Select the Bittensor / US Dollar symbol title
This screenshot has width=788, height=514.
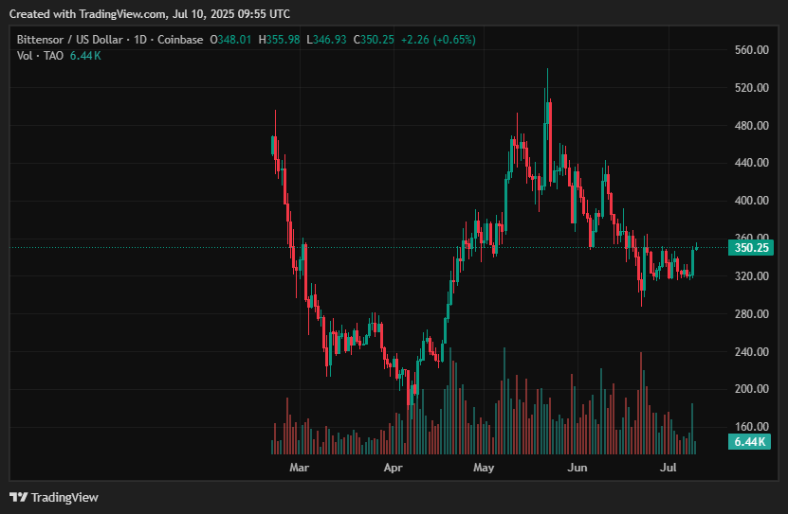67,40
